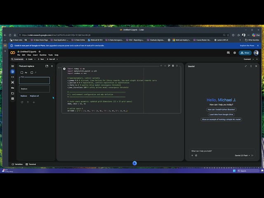
Task: Choose the Gemini 2.5 Flash model dropdown
Action: (242, 156)
